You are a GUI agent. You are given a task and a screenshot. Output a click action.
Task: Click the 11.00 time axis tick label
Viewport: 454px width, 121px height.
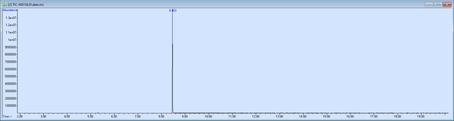click(232, 116)
